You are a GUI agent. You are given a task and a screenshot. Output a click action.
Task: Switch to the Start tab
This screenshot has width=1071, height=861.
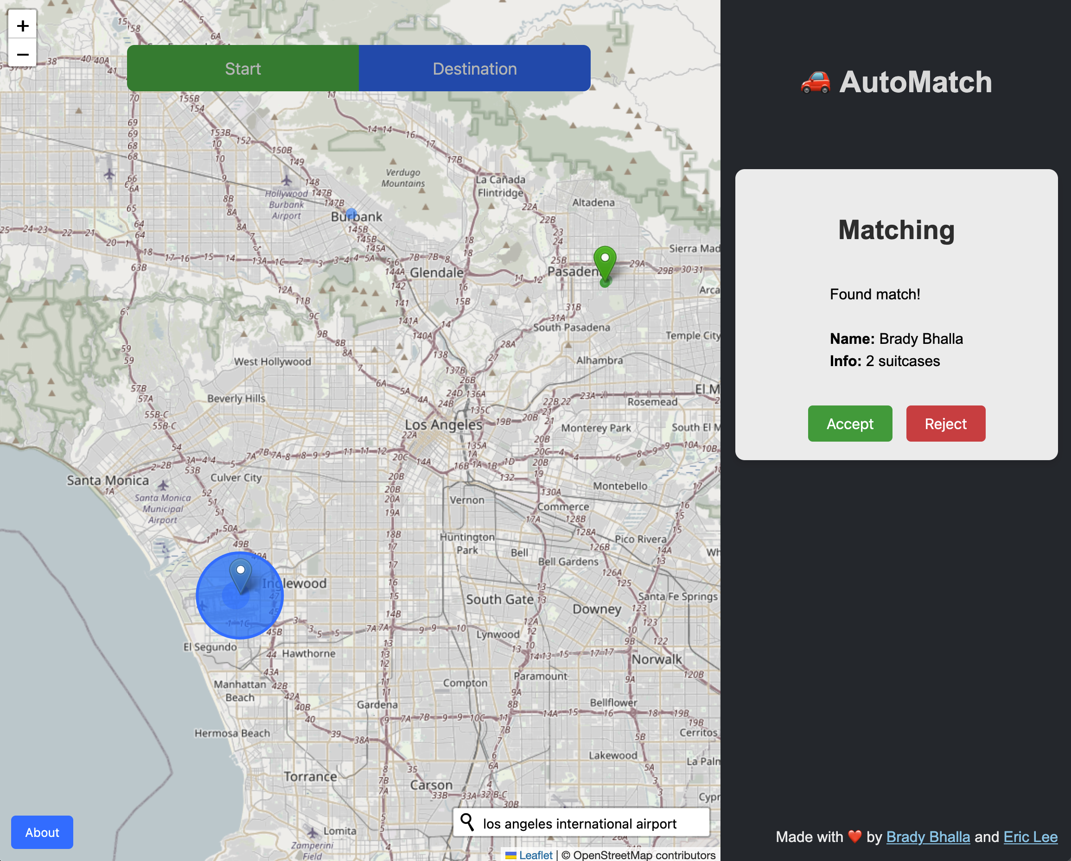click(242, 69)
